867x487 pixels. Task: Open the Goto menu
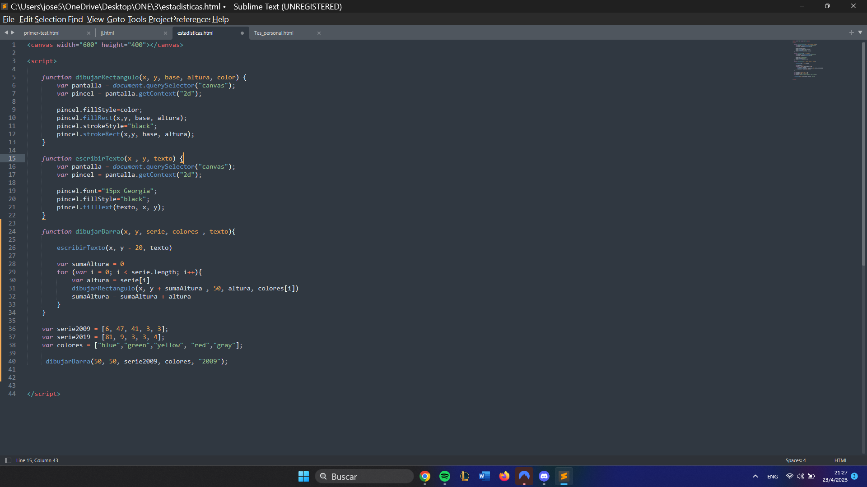click(116, 19)
